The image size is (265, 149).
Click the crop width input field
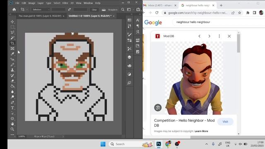58,10
